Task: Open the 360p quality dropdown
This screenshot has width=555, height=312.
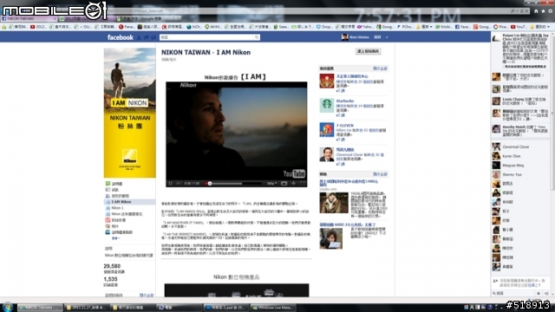Action: (271, 183)
